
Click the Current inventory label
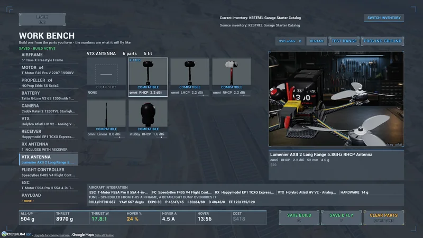tap(260, 18)
